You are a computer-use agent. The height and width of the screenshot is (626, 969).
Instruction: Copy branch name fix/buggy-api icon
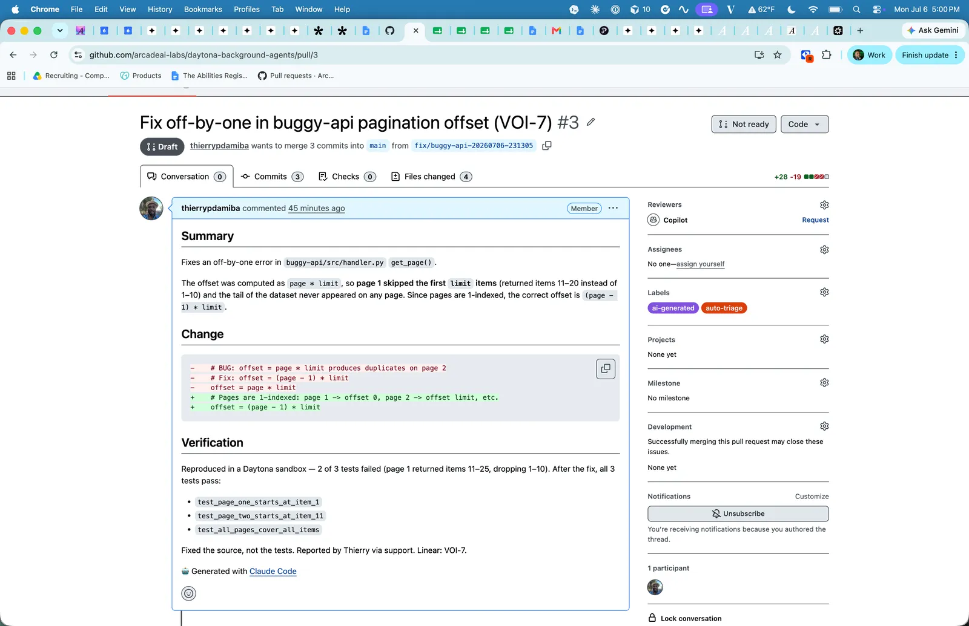coord(546,146)
